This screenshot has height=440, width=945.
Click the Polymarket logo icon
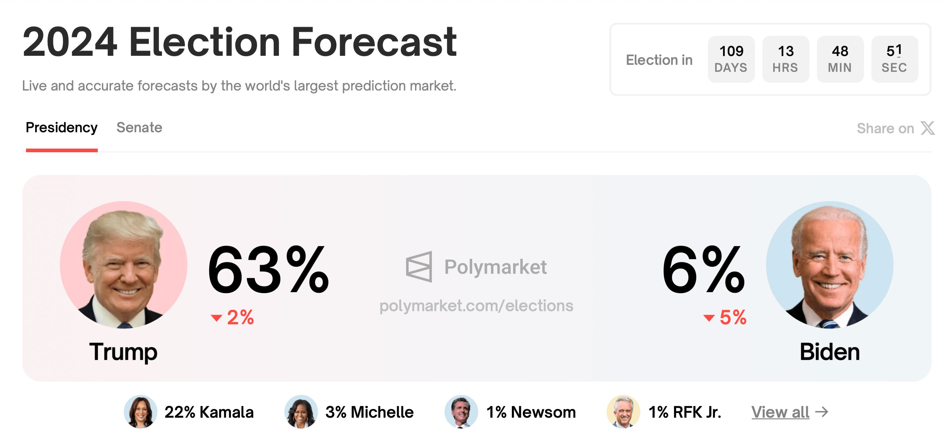419,267
